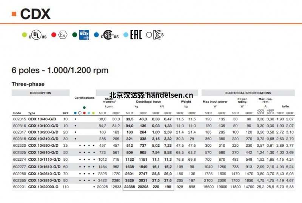Click the 'Centrifugal force' column header
Image resolution: width=302 pixels, height=203 pixels.
(x=148, y=101)
